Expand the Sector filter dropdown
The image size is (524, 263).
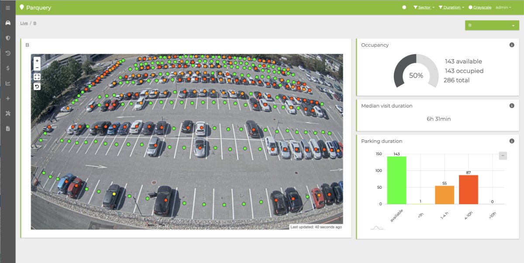tap(424, 7)
